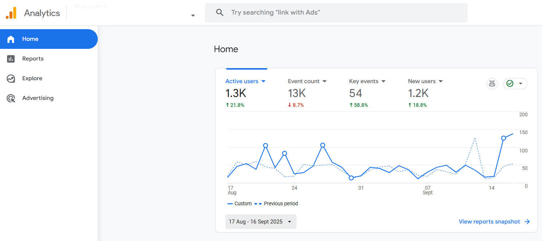This screenshot has width=542, height=241.
Task: Click the All accounts breadcrumb
Action: pos(90,7)
